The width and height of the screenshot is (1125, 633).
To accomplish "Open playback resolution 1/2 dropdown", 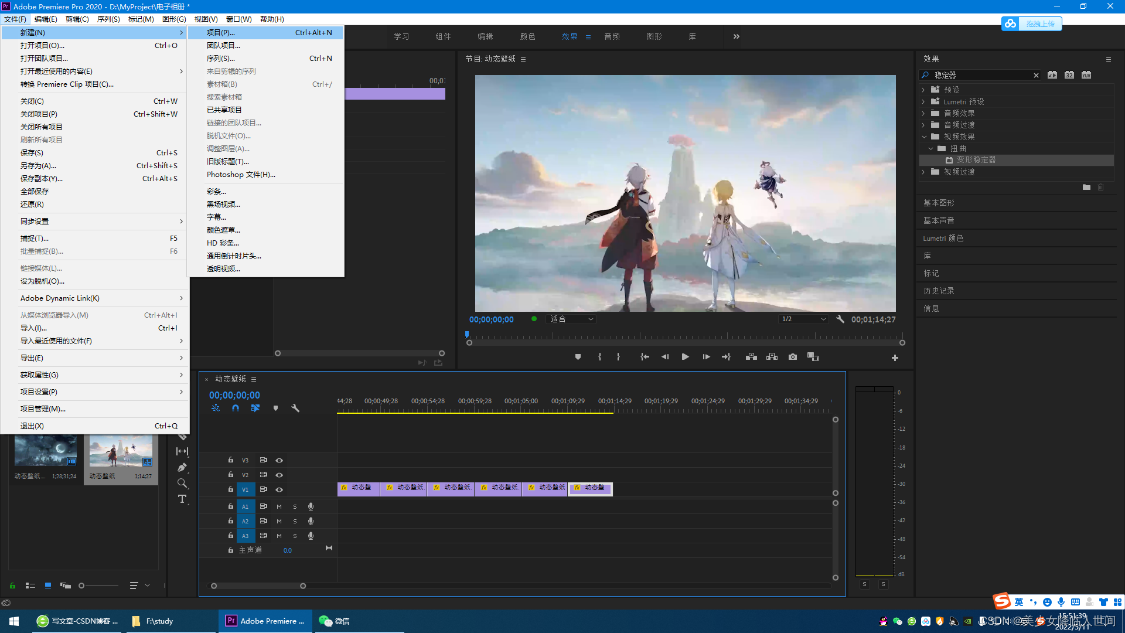I will 803,319.
